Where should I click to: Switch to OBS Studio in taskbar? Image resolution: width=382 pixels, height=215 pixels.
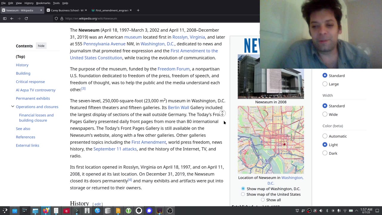(x=170, y=211)
